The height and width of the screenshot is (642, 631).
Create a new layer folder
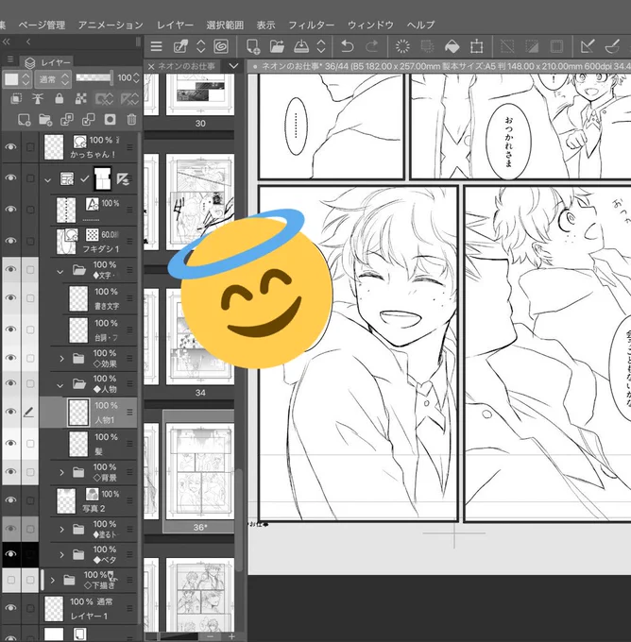(x=45, y=120)
